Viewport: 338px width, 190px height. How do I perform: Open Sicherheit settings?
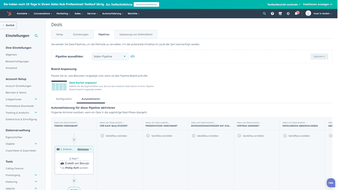pos(11,68)
